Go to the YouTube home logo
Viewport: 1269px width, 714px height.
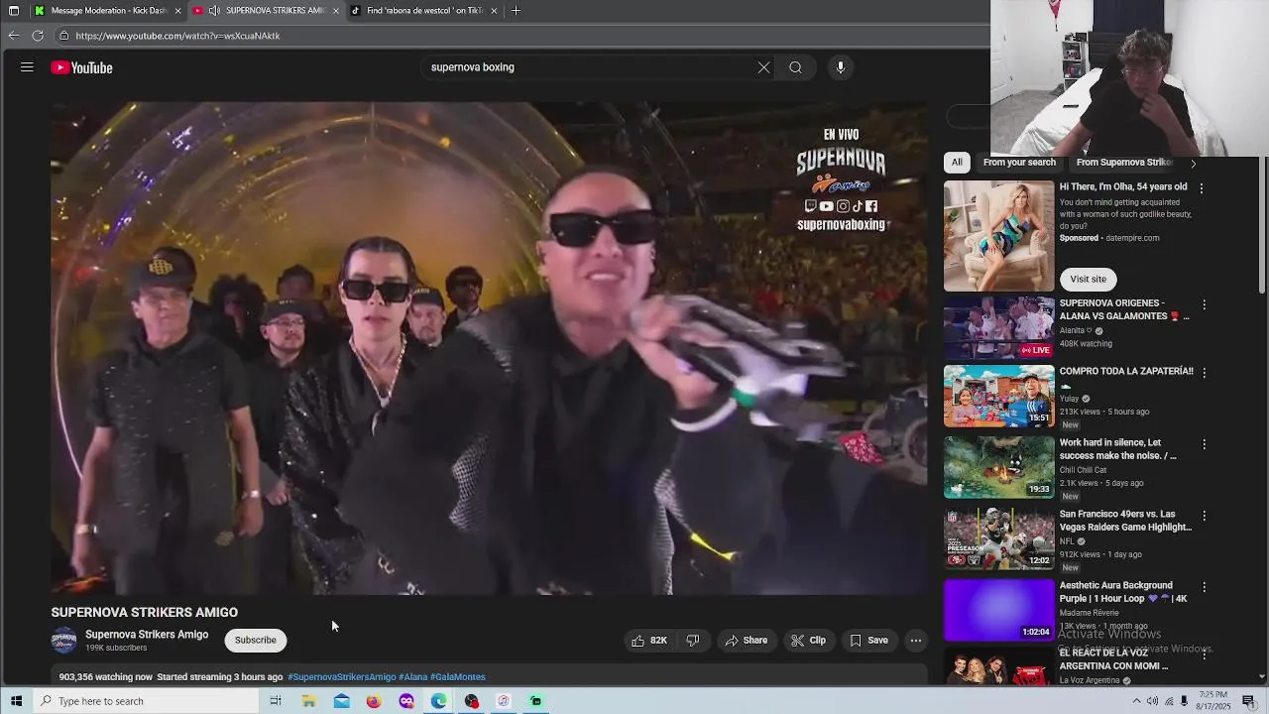[x=82, y=67]
